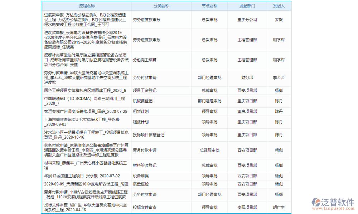The width and height of the screenshot is (358, 214).
Task: Click initiator 罗毅 in first row
Action: 279,20
